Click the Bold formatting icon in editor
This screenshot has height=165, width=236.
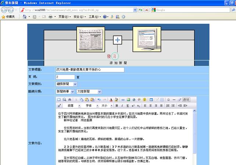[117, 105]
